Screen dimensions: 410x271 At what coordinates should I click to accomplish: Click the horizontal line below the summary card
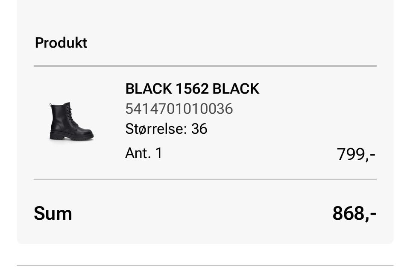pos(205,265)
